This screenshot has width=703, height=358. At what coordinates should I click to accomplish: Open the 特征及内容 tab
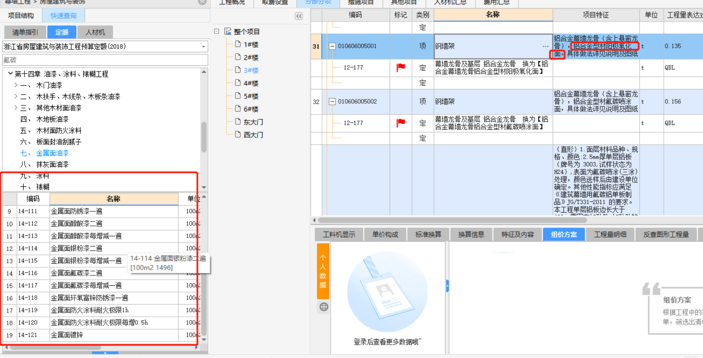[517, 235]
